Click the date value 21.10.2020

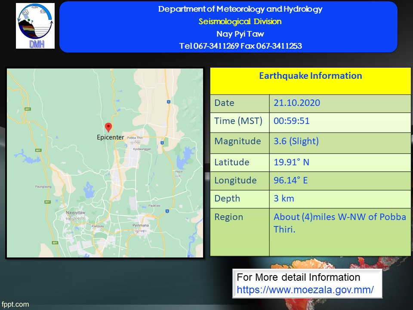[x=297, y=103]
